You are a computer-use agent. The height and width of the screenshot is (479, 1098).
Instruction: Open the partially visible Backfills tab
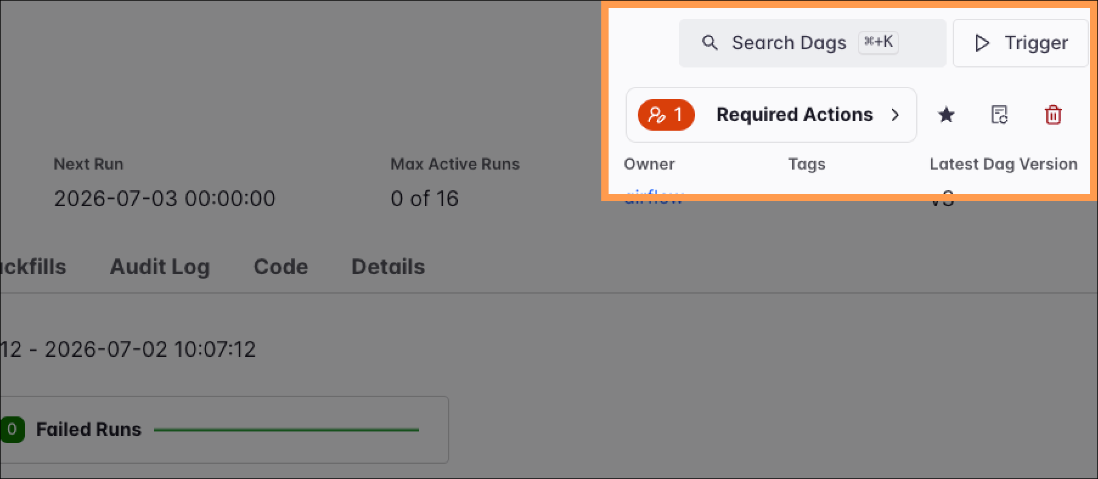tap(33, 267)
